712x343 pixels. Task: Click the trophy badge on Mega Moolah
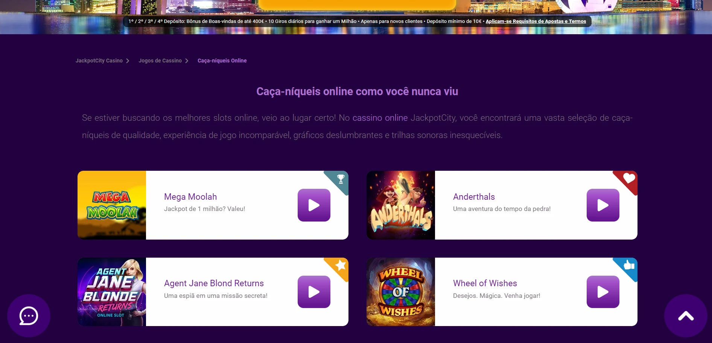[341, 179]
